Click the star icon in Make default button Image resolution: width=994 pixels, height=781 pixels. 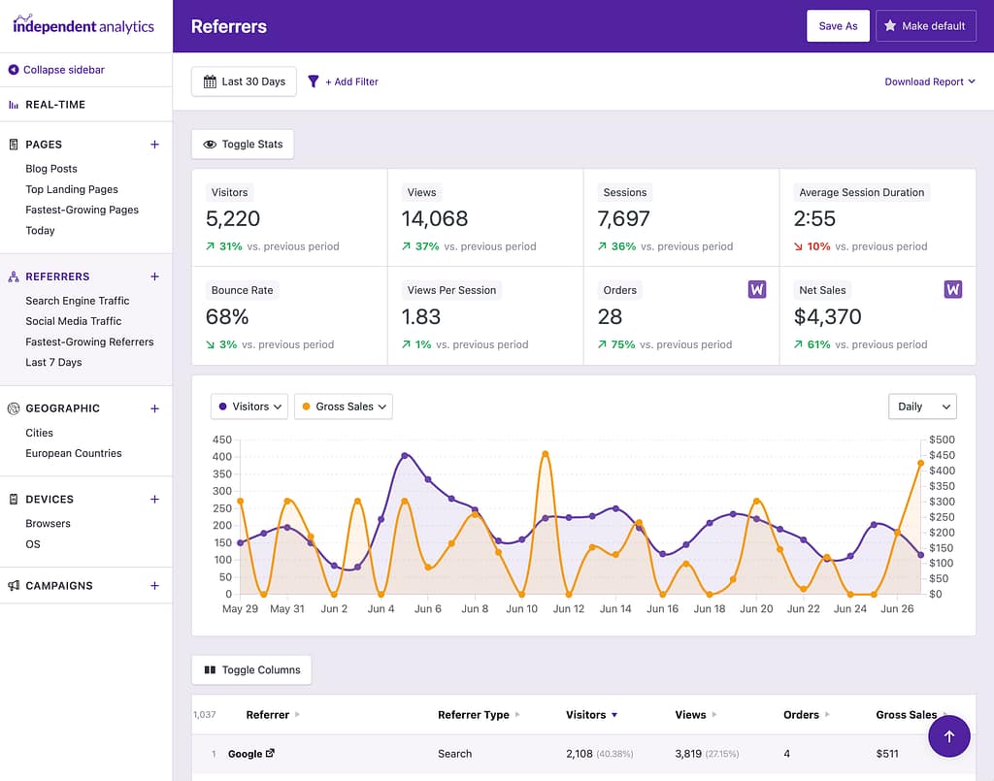tap(889, 25)
